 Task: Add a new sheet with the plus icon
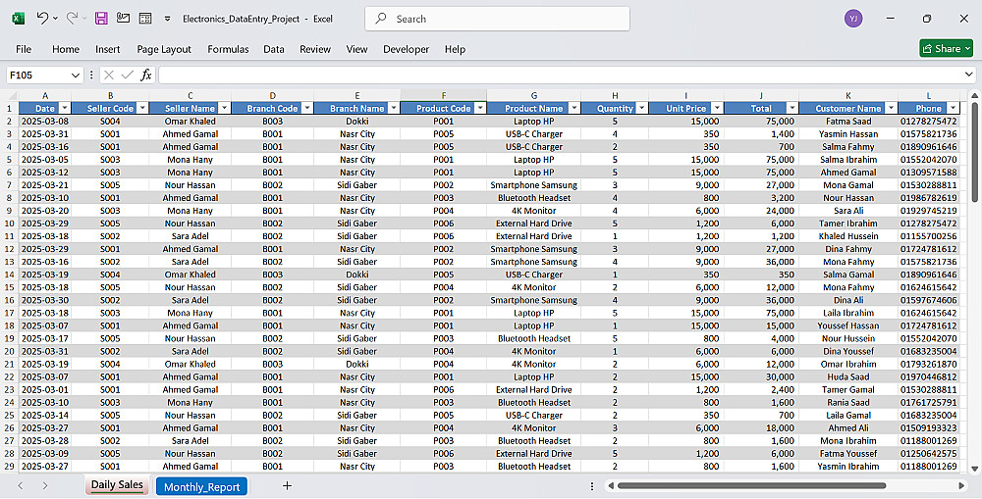[287, 486]
